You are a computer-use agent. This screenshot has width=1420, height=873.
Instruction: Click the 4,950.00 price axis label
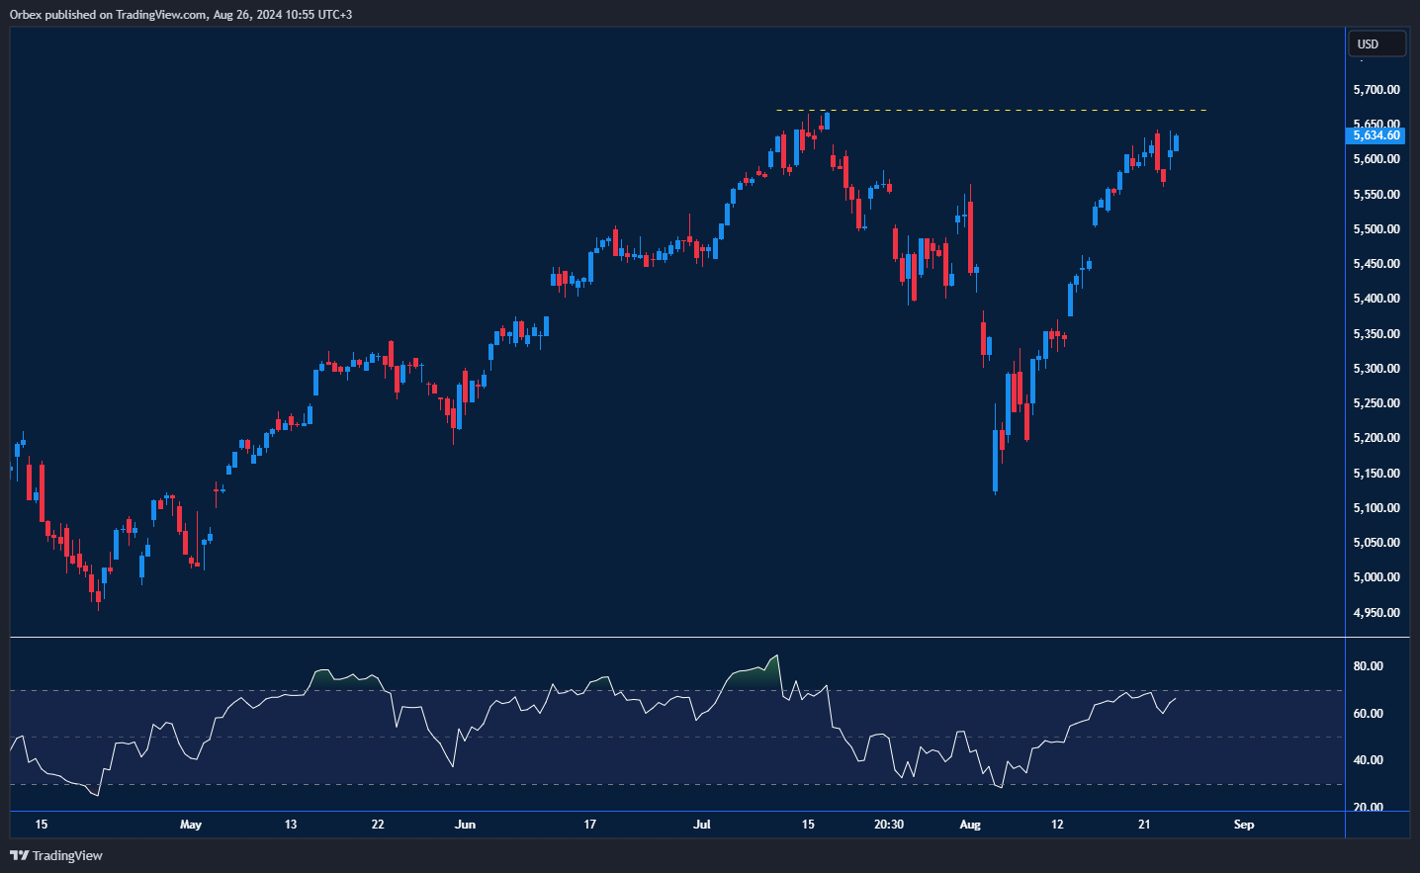pos(1376,613)
